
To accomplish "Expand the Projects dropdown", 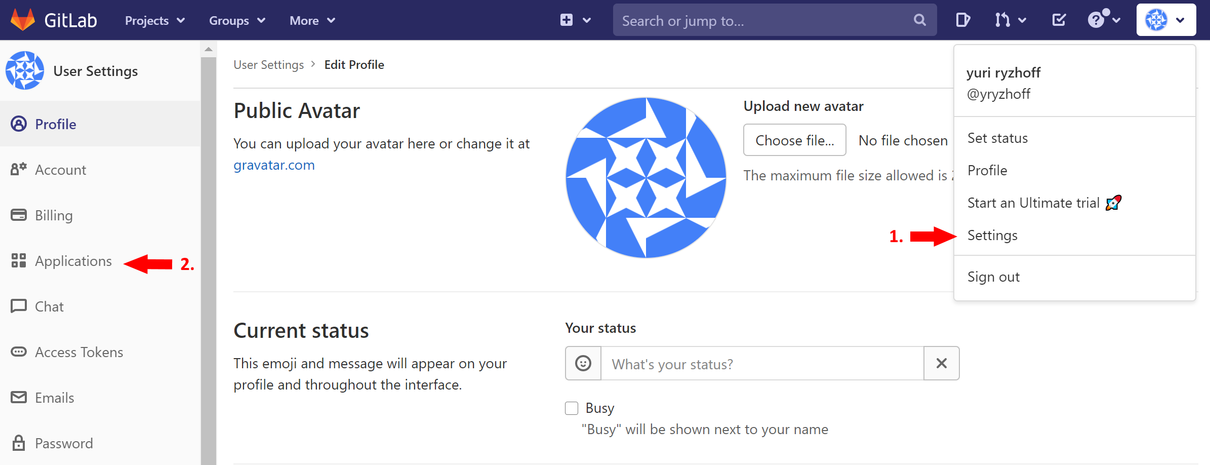I will click(x=154, y=21).
